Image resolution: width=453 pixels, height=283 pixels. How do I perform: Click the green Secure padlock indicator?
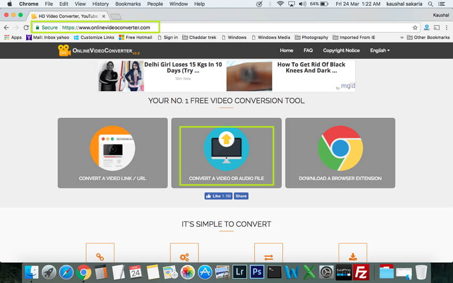[x=46, y=27]
